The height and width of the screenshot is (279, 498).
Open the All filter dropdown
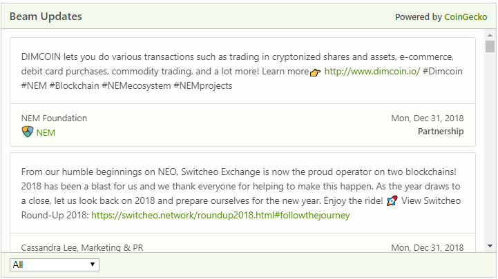[55, 265]
